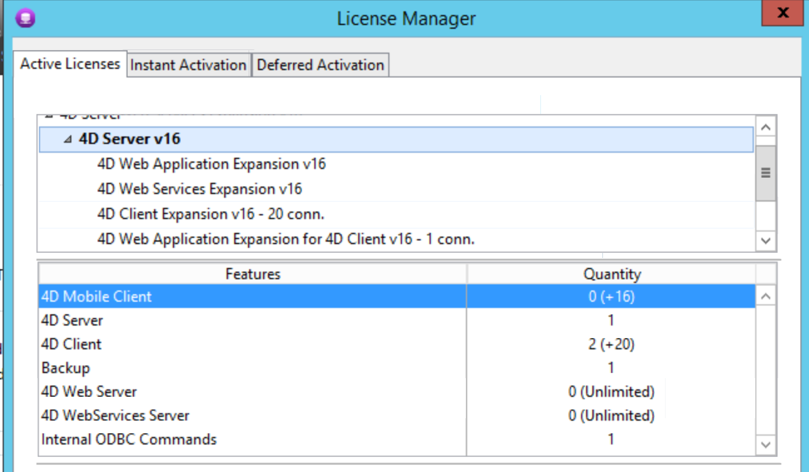Click the license tree scroll up arrow
The height and width of the screenshot is (472, 809).
coord(766,127)
